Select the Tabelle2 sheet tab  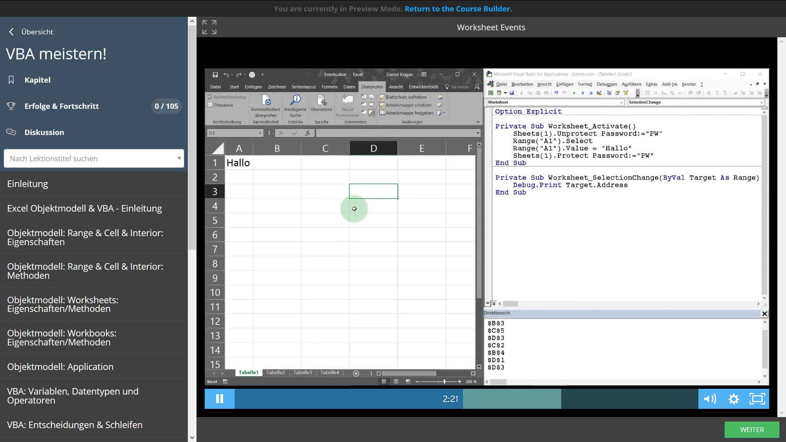click(x=276, y=372)
